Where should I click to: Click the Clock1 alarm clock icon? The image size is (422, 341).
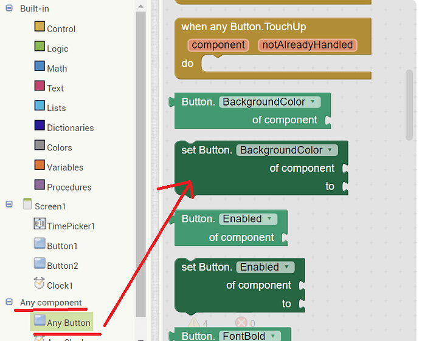pyautogui.click(x=40, y=283)
